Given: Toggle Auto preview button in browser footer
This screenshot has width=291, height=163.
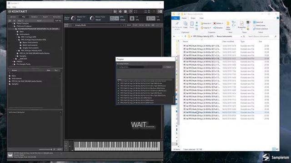Looking at the screenshot, I should [59, 149].
